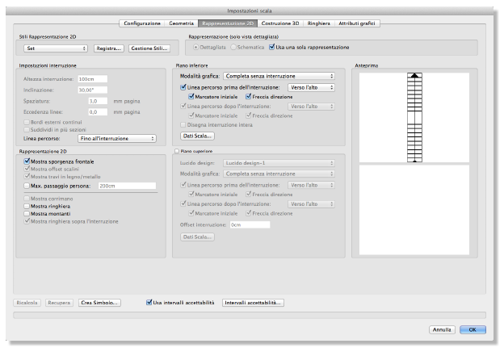Toggle Piano inferiore prima dell'interruzione Marcatore iniziale
504x352 pixels.
[x=191, y=97]
